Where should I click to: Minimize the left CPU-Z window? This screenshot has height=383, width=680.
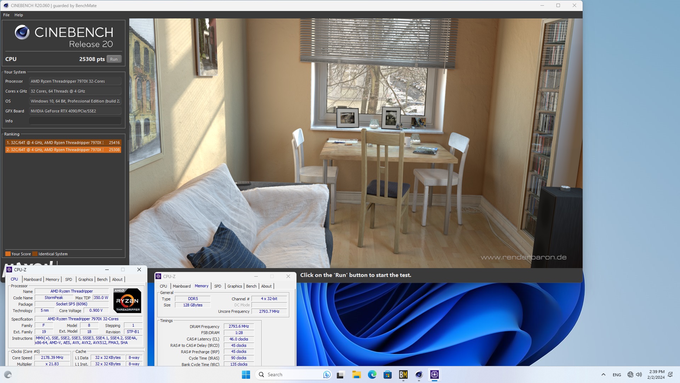107,270
